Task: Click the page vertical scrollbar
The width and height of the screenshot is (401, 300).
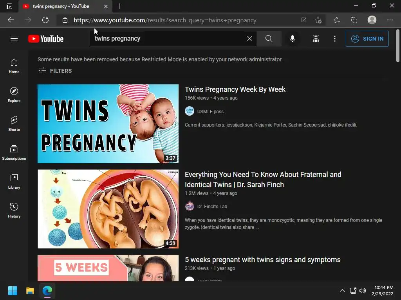Action: [x=398, y=45]
